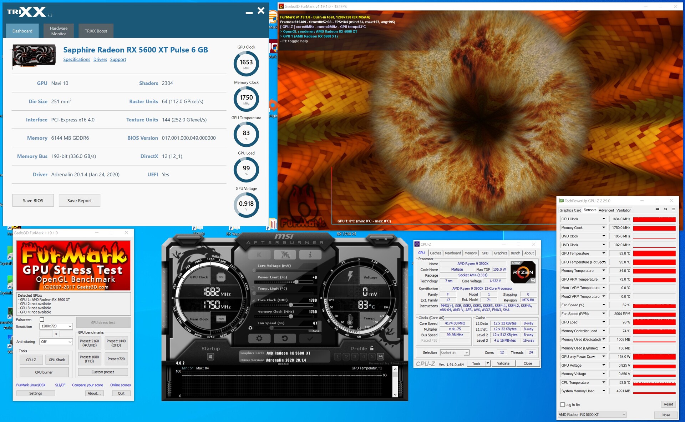Open GPU-Z Memory Clock sensor dropdown arrow
Viewport: 685px width, 422px height.
604,227
